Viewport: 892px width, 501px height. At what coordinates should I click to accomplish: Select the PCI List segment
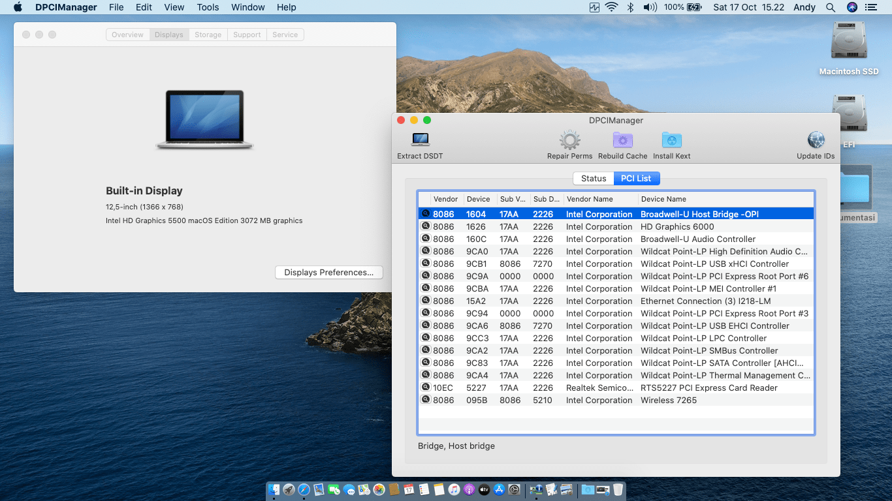[636, 178]
